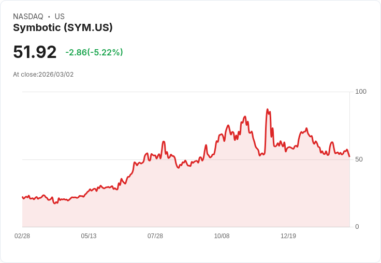Screen dimensions: 381x263
Task: Click the price spike above the 07/28 label
Action: click(x=164, y=141)
